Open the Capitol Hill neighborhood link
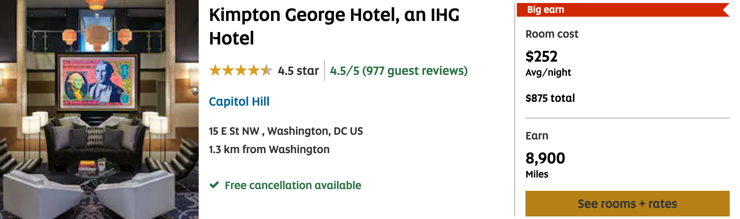 pos(239,101)
